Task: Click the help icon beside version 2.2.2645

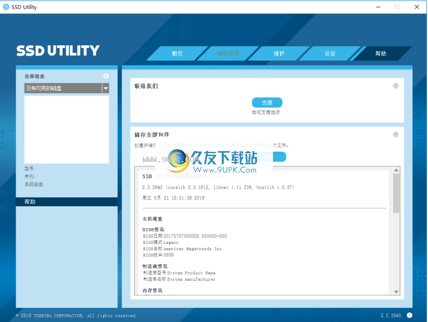Action: pos(409,315)
